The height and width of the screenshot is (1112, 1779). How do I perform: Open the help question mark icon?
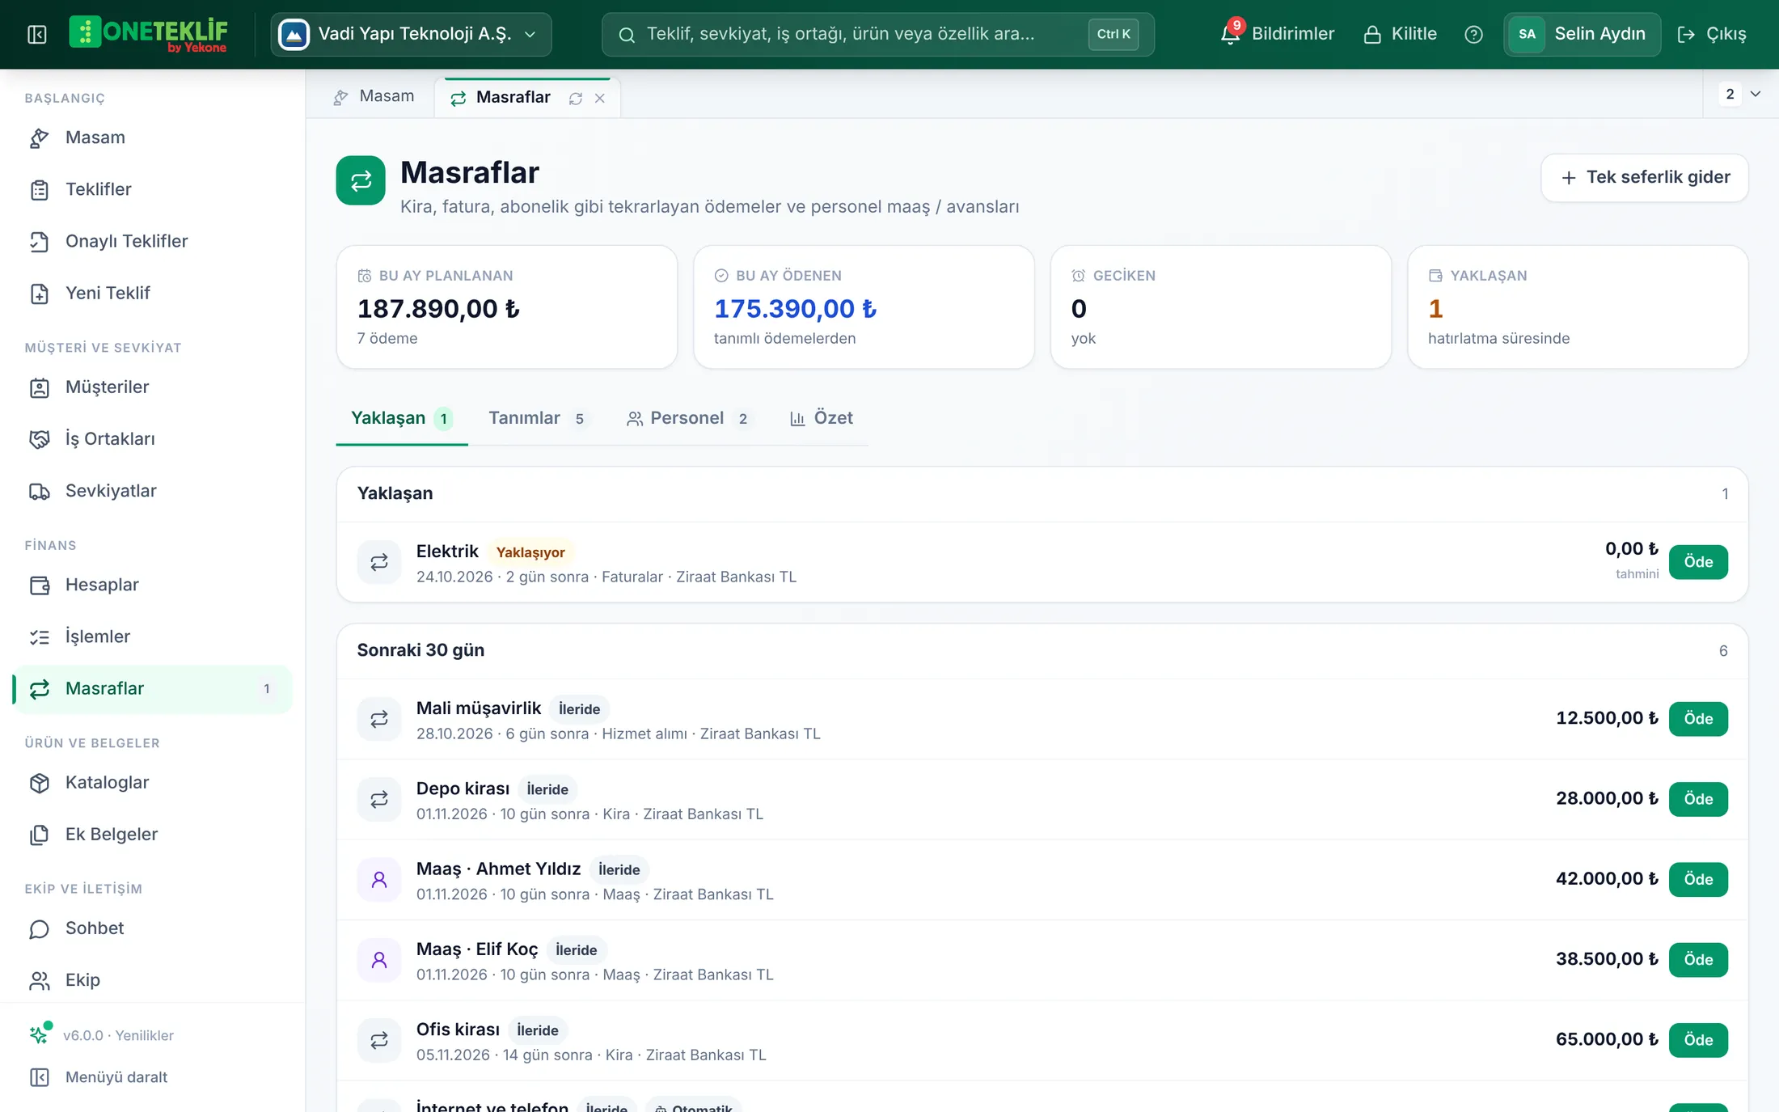coord(1473,34)
